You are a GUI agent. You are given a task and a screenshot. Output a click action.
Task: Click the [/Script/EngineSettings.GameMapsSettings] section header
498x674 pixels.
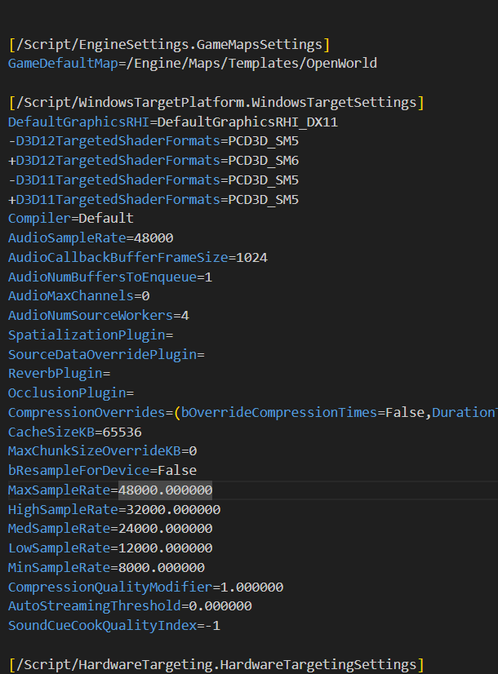pos(170,45)
